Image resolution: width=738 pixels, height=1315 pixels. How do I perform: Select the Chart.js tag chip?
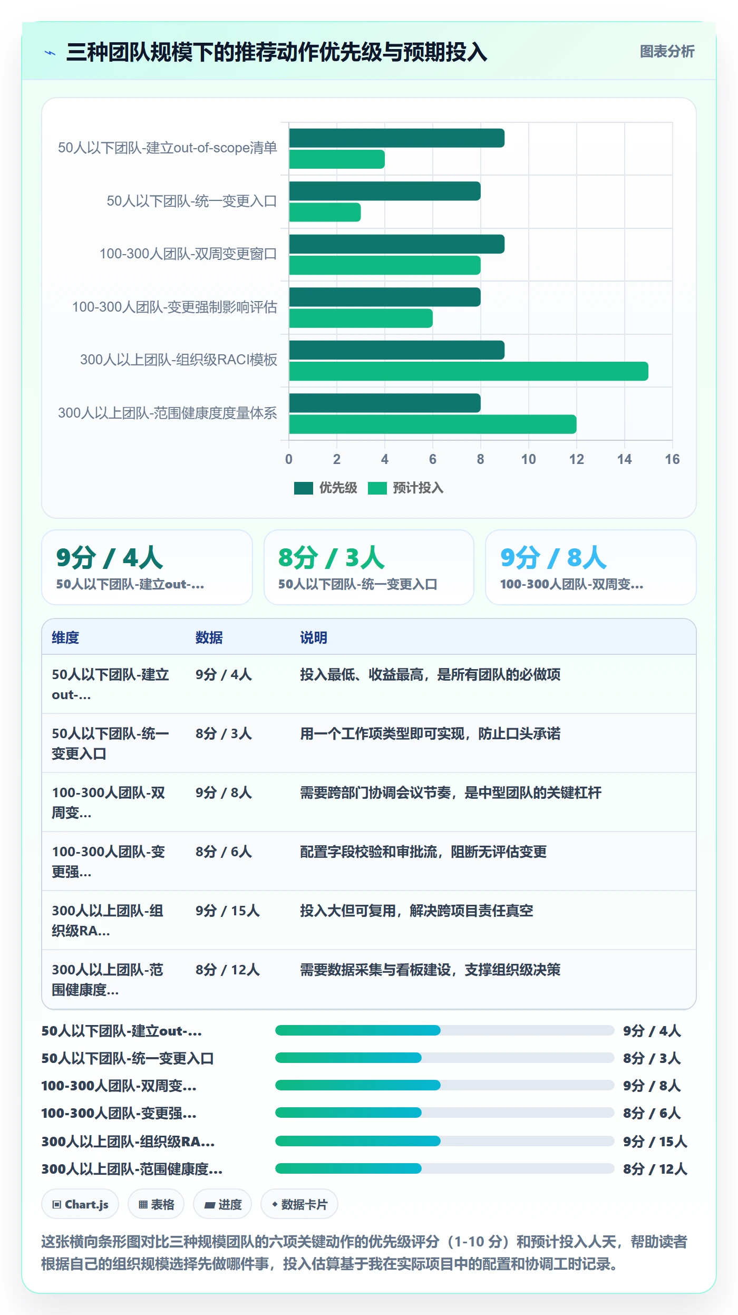click(x=80, y=1204)
